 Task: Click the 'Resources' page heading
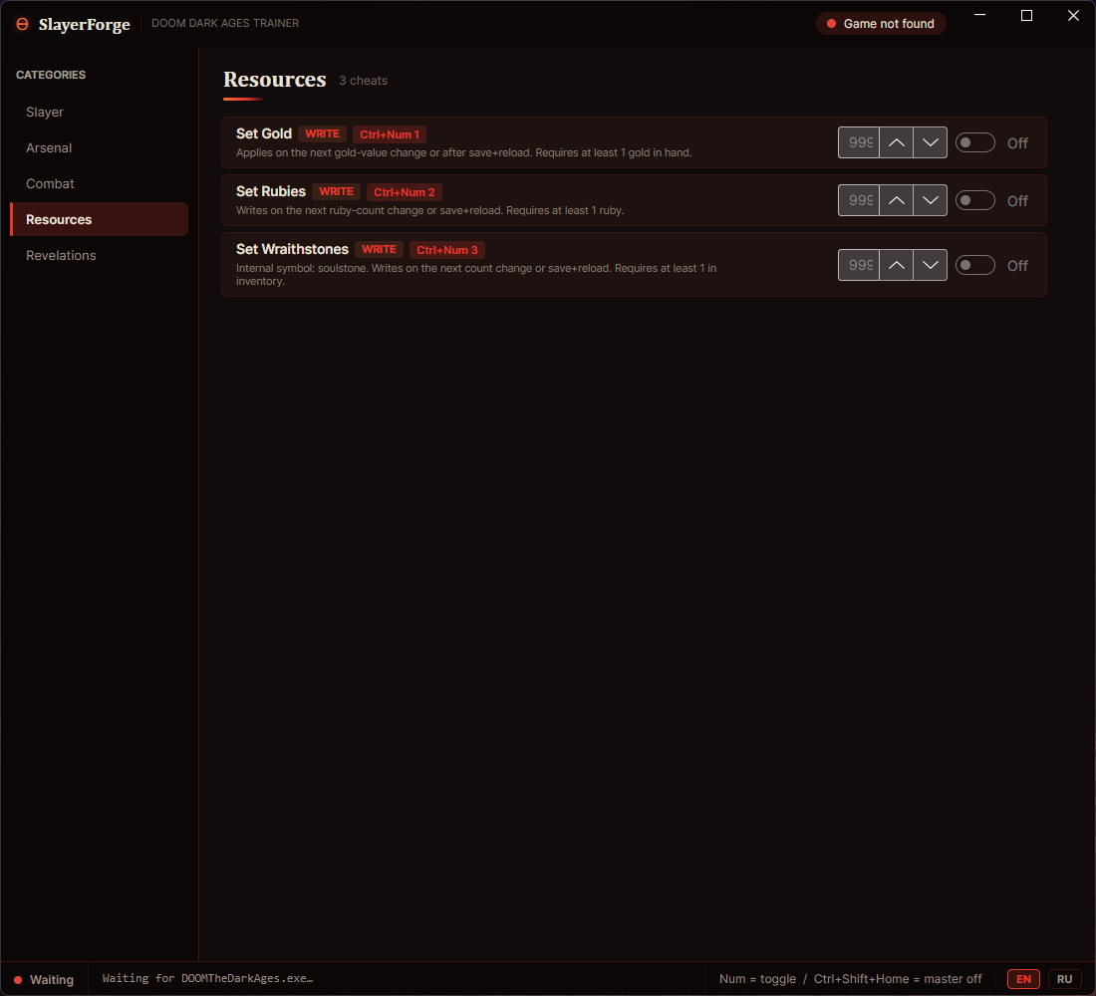pos(275,80)
